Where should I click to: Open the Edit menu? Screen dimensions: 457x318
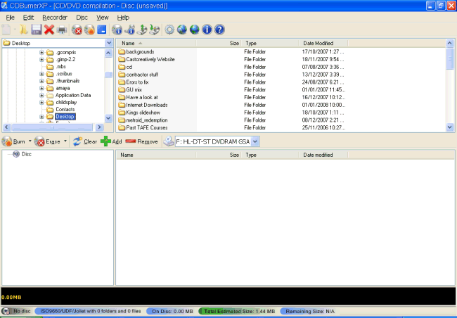(28, 18)
